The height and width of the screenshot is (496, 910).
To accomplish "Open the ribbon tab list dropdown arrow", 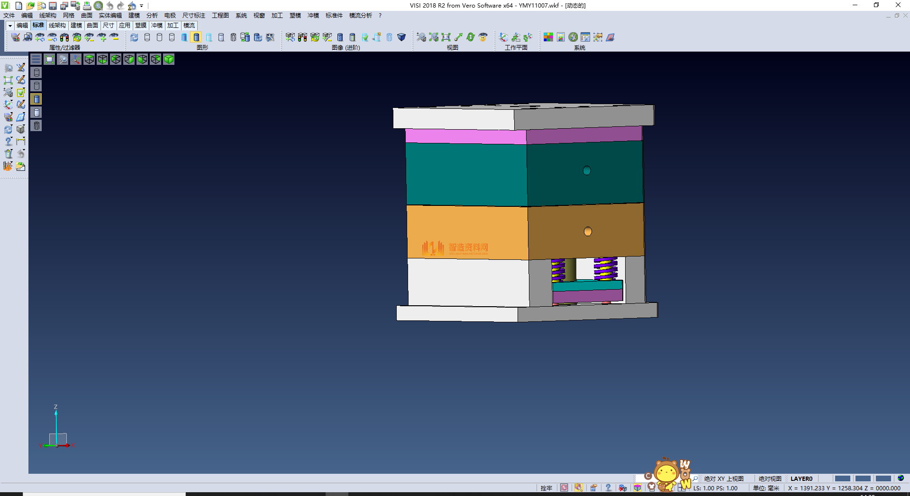I will point(9,26).
